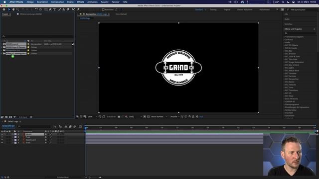Open the resolution (Voll) dropdown
This screenshot has height=179, width=319.
click(x=135, y=117)
